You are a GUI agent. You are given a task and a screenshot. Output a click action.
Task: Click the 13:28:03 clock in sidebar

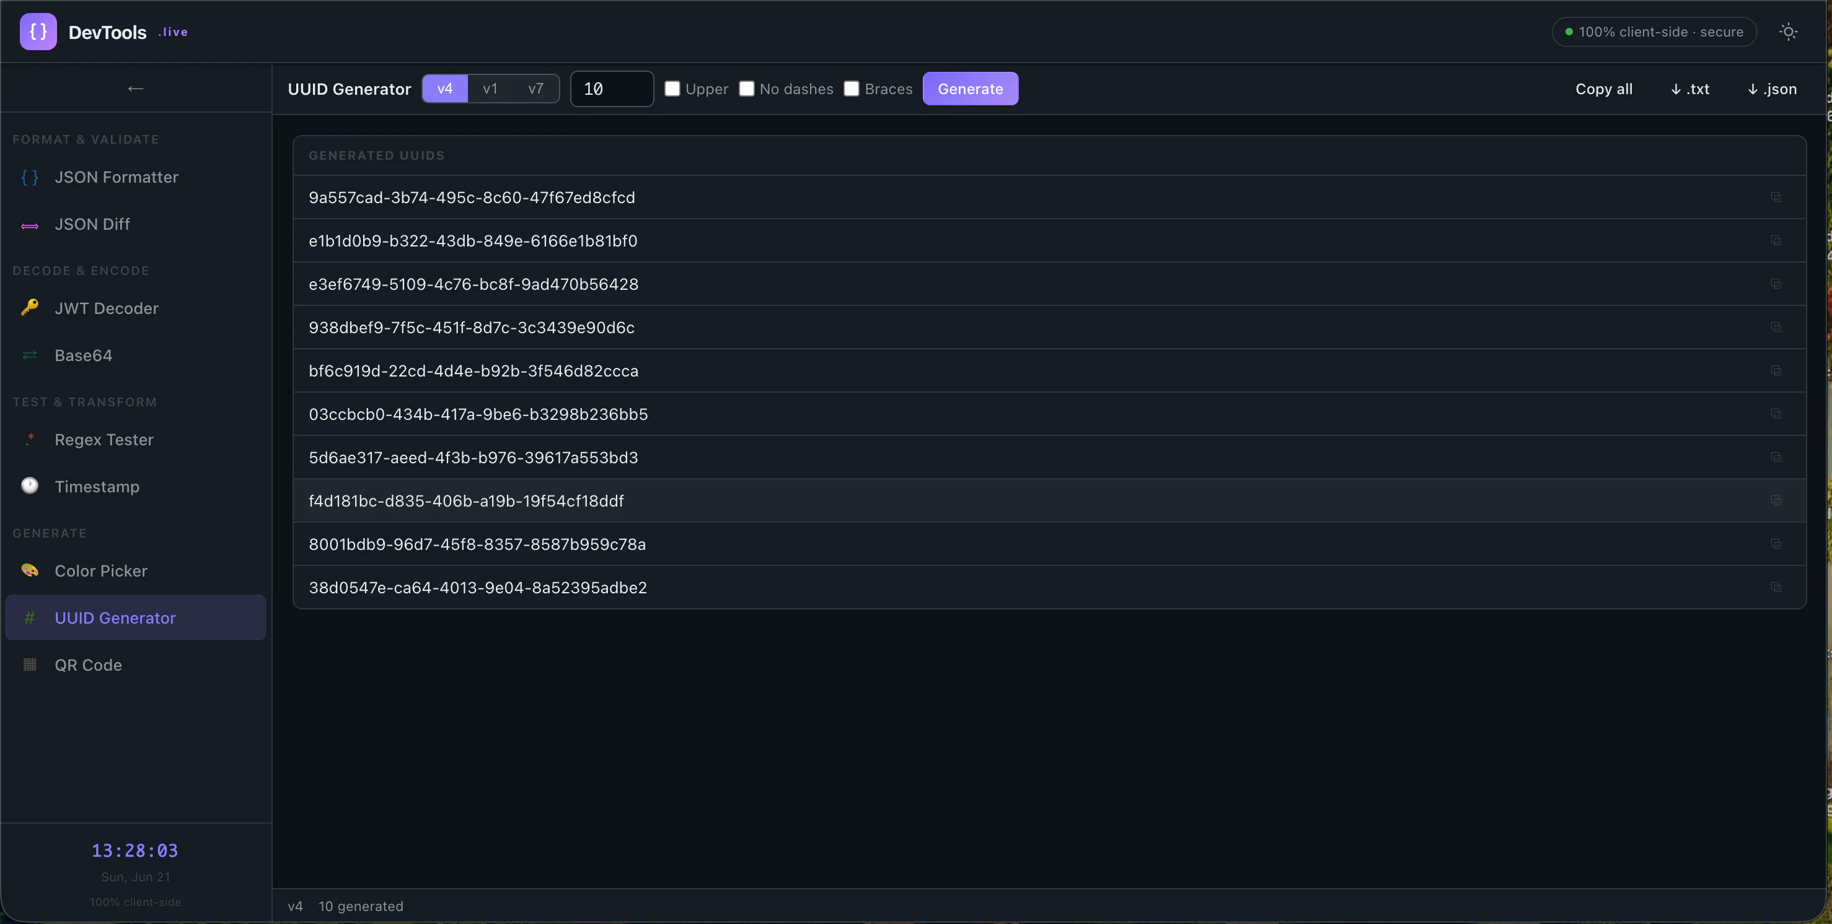click(135, 850)
